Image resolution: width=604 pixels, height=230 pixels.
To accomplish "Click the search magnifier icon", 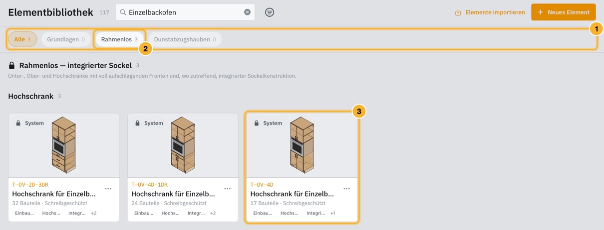I will [123, 12].
